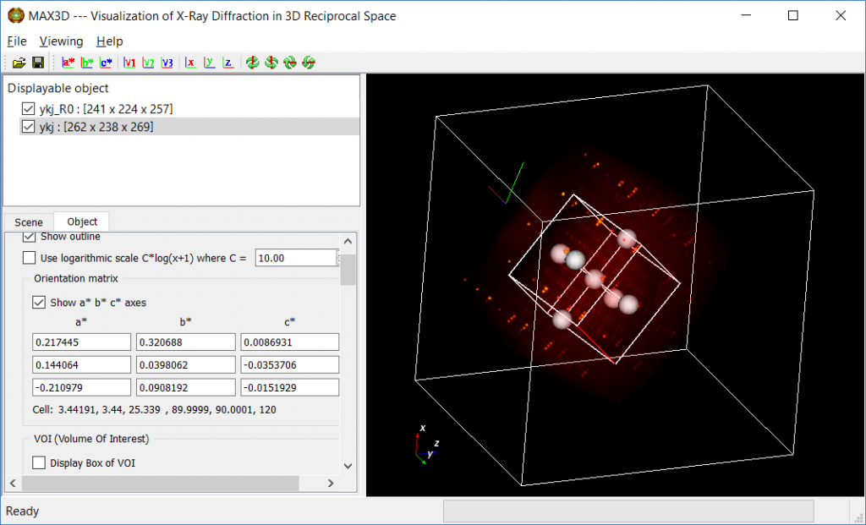
Task: Save using the diskette toolbar icon
Action: click(x=37, y=62)
